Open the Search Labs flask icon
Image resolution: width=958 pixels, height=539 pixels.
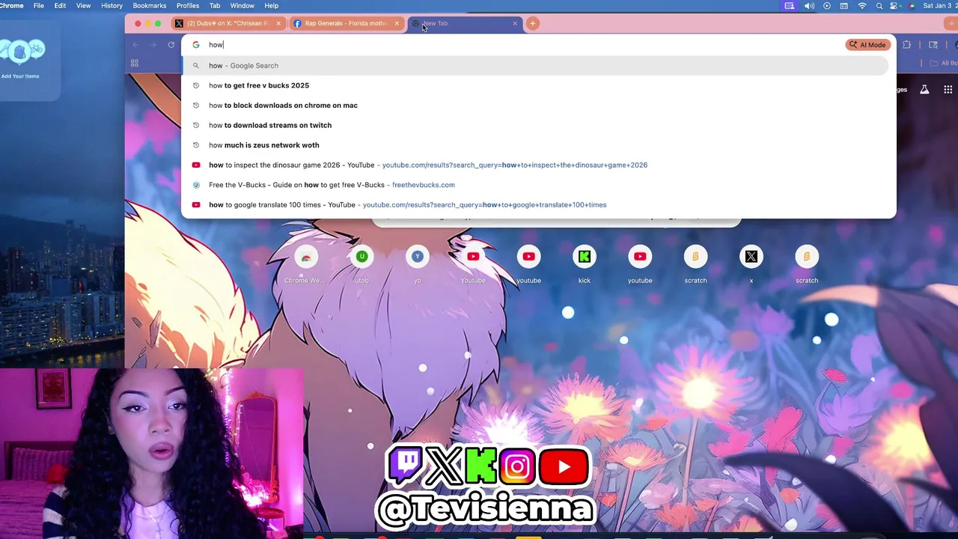pos(924,90)
